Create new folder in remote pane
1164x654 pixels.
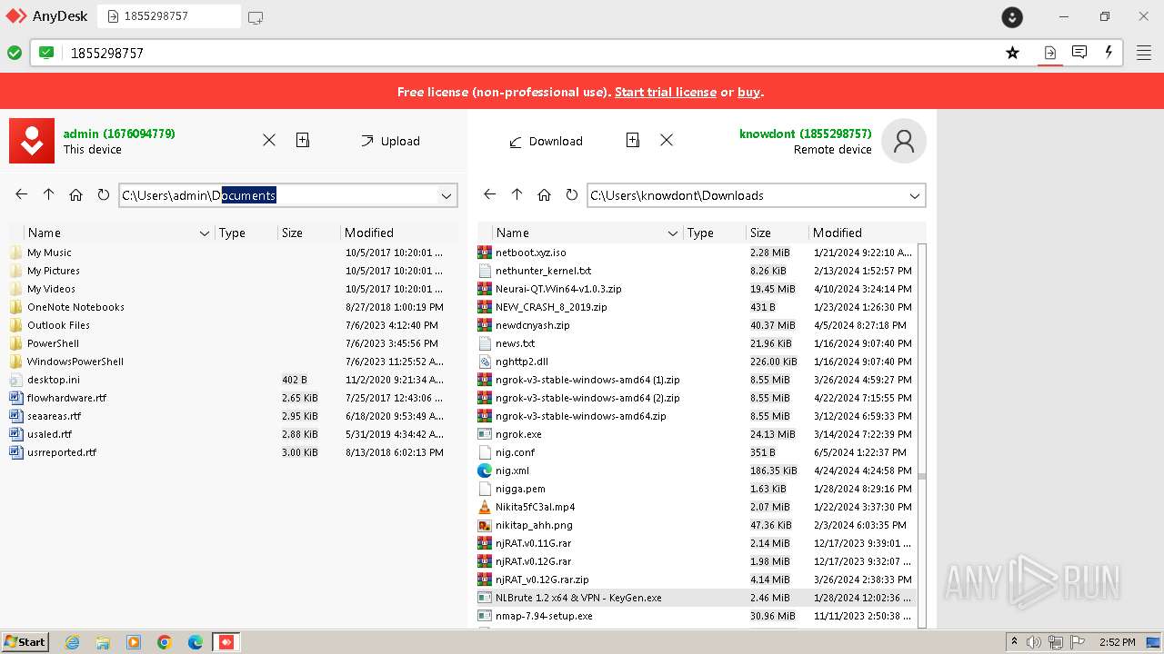coord(633,140)
